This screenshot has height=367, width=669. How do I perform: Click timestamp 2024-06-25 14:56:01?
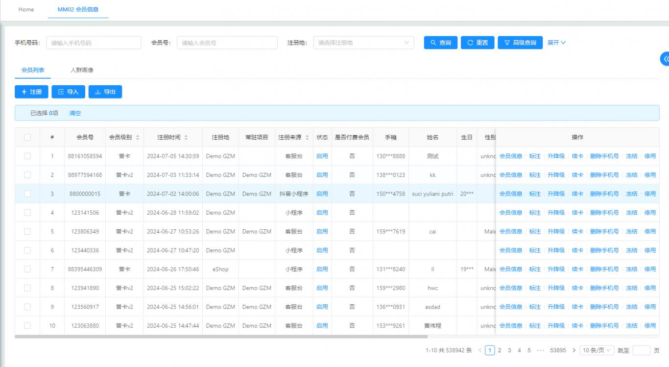173,307
